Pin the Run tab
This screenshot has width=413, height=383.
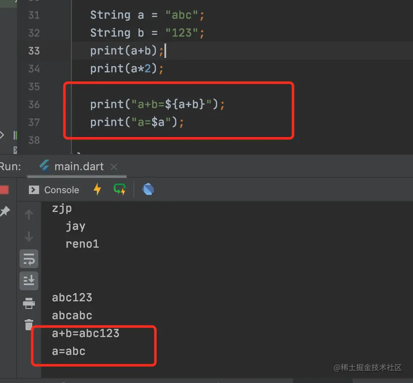click(5, 211)
